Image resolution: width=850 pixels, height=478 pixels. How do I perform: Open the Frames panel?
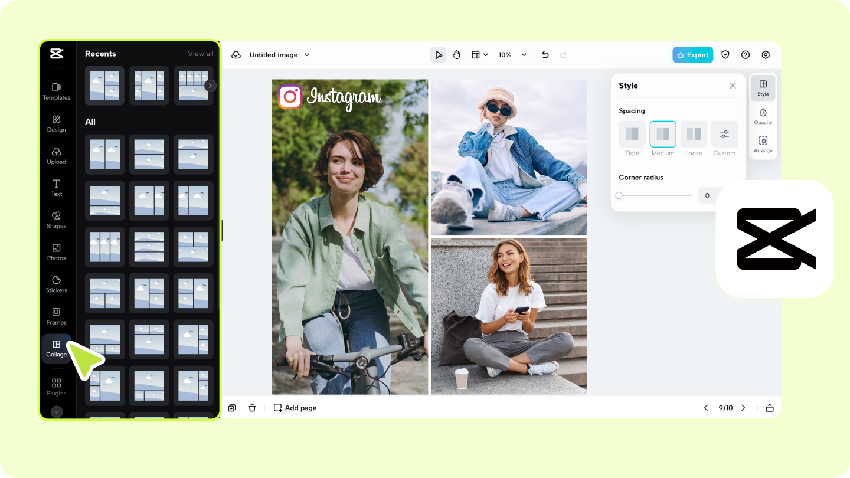[x=56, y=316]
